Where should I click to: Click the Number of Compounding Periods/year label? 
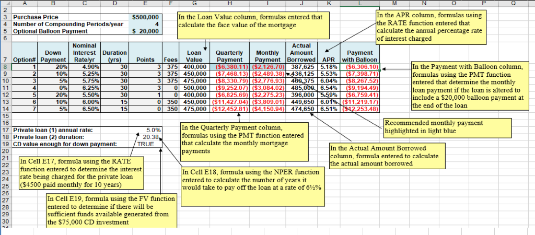click(68, 24)
